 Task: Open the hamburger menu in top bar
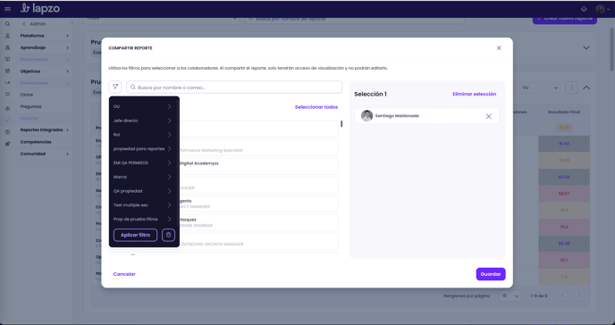(x=7, y=9)
